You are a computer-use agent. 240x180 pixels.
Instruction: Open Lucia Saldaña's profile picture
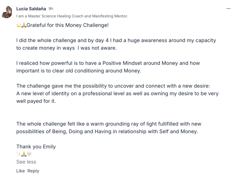click(x=7, y=12)
